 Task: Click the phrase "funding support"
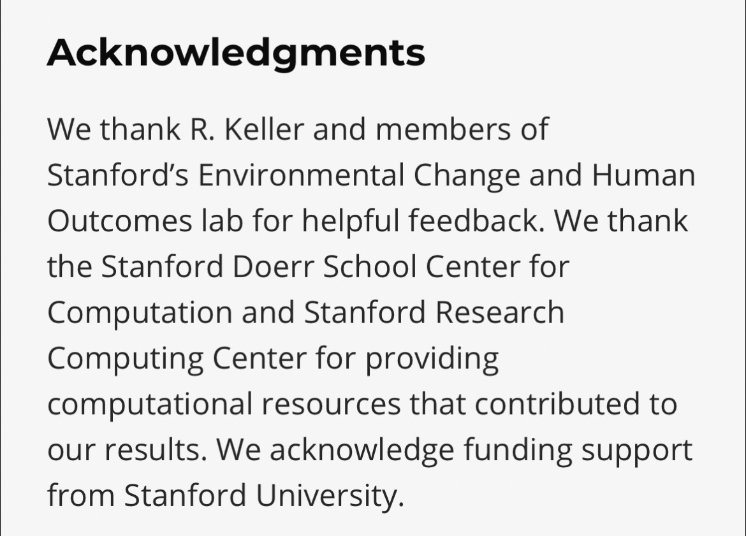click(577, 451)
